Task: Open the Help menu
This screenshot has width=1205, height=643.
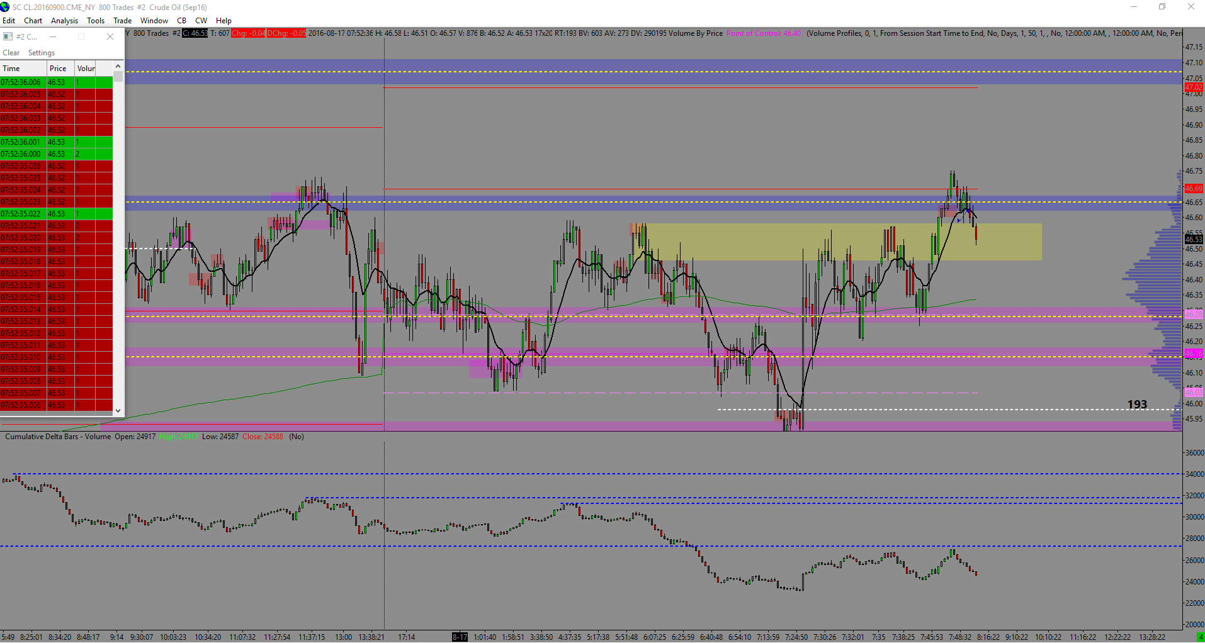Action: click(223, 21)
